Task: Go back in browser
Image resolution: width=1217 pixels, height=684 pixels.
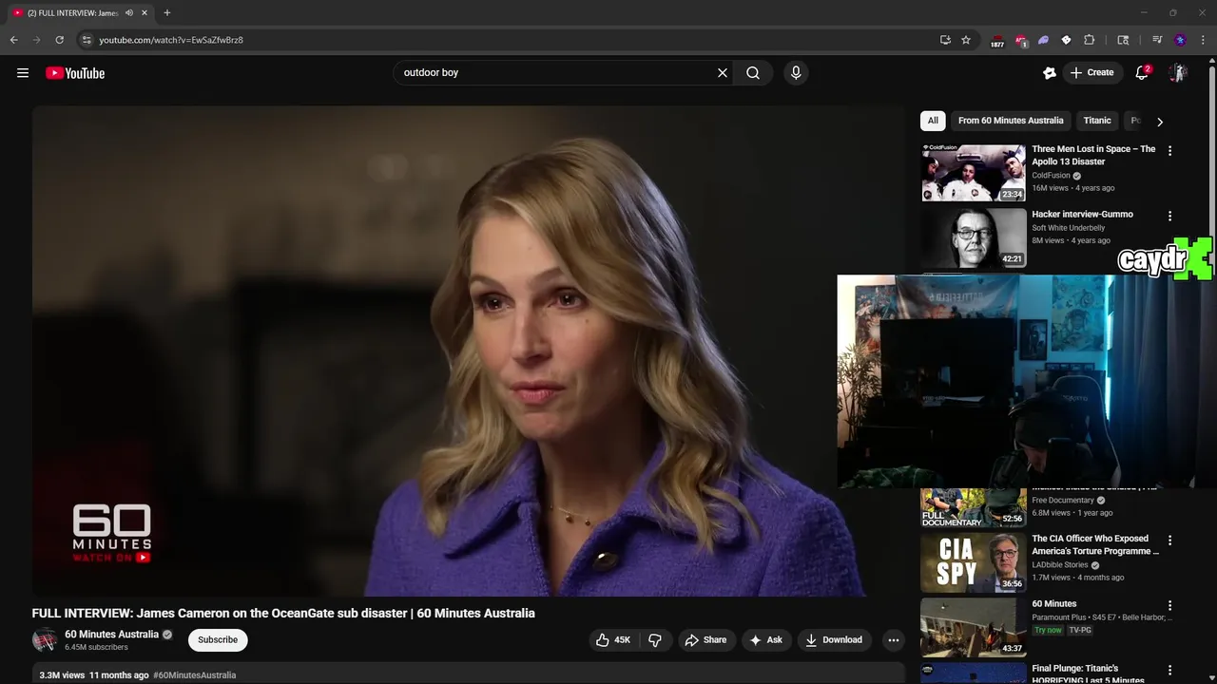Action: pyautogui.click(x=14, y=40)
